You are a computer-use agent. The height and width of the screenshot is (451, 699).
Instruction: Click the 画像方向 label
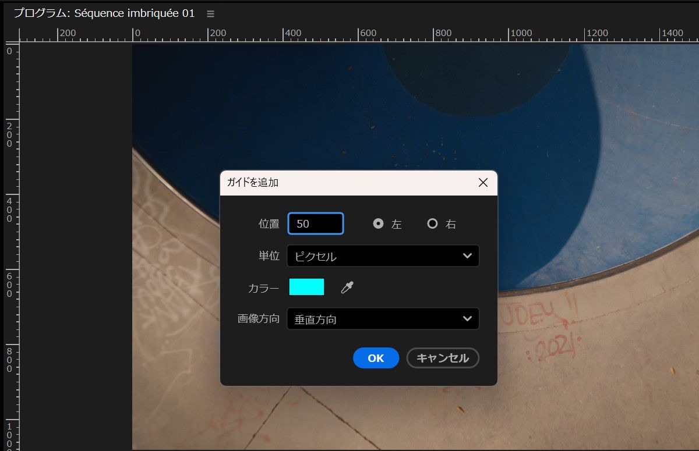[259, 319]
